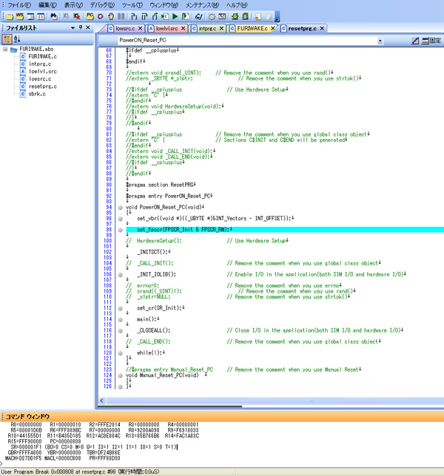Switch to the FURIWAKE.c tab

point(252,29)
